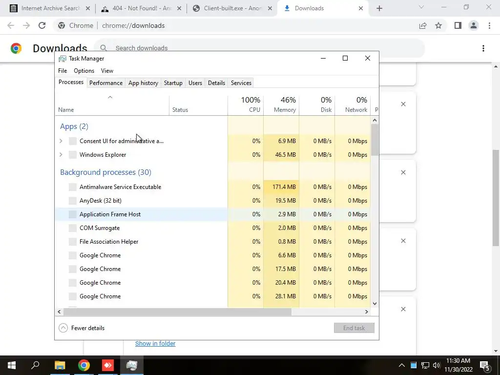This screenshot has width=500, height=375.
Task: Open notification center icon
Action: point(484,365)
